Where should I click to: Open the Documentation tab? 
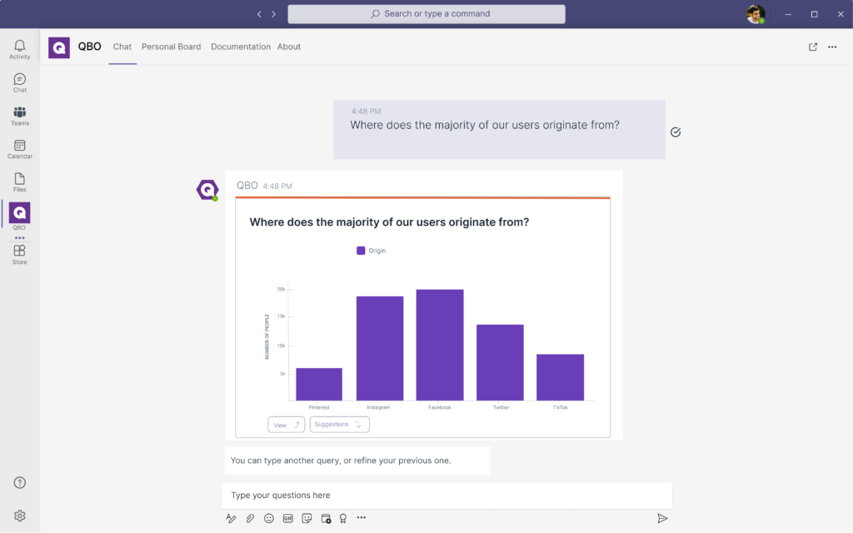(x=241, y=47)
